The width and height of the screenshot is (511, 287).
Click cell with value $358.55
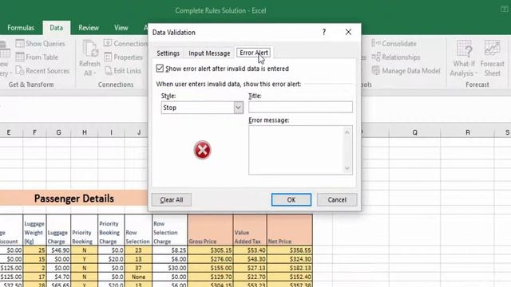tap(290, 250)
